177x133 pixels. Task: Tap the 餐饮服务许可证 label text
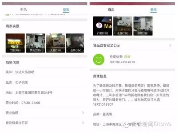(x=17, y=122)
